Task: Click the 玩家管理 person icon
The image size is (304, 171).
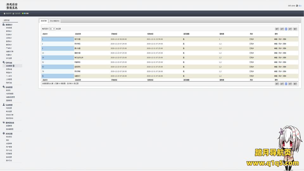Action: 4,104
